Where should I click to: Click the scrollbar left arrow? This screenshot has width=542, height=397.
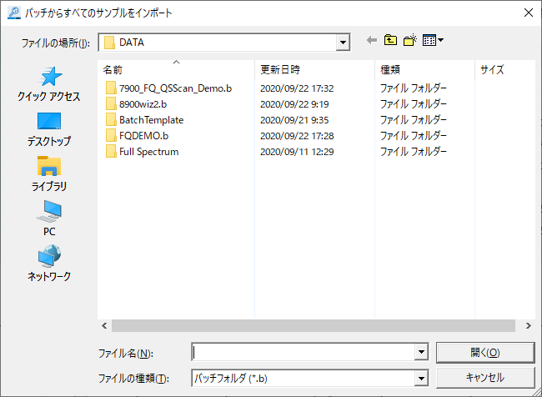point(104,325)
